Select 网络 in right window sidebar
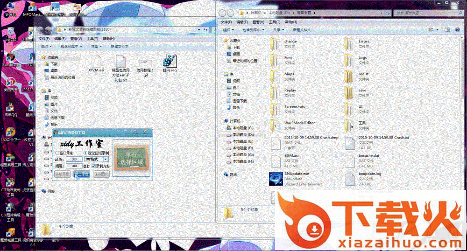 coord(230,174)
